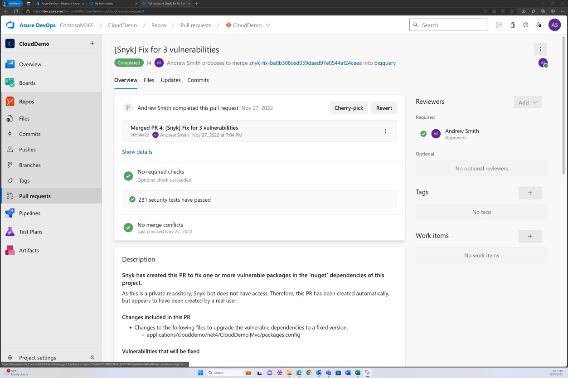View repository Branches from the sidebar

(30, 165)
